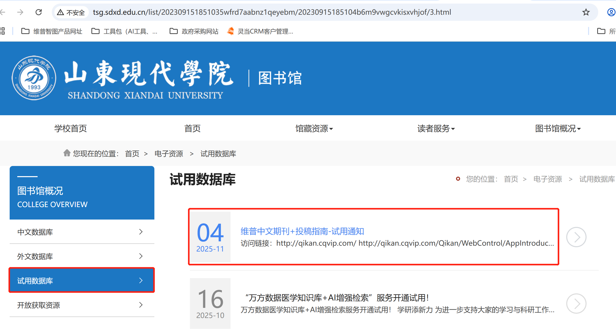Click the circle arrow beside 维普中文期刊 notice
Screen dimensions: 616x334
(576, 237)
